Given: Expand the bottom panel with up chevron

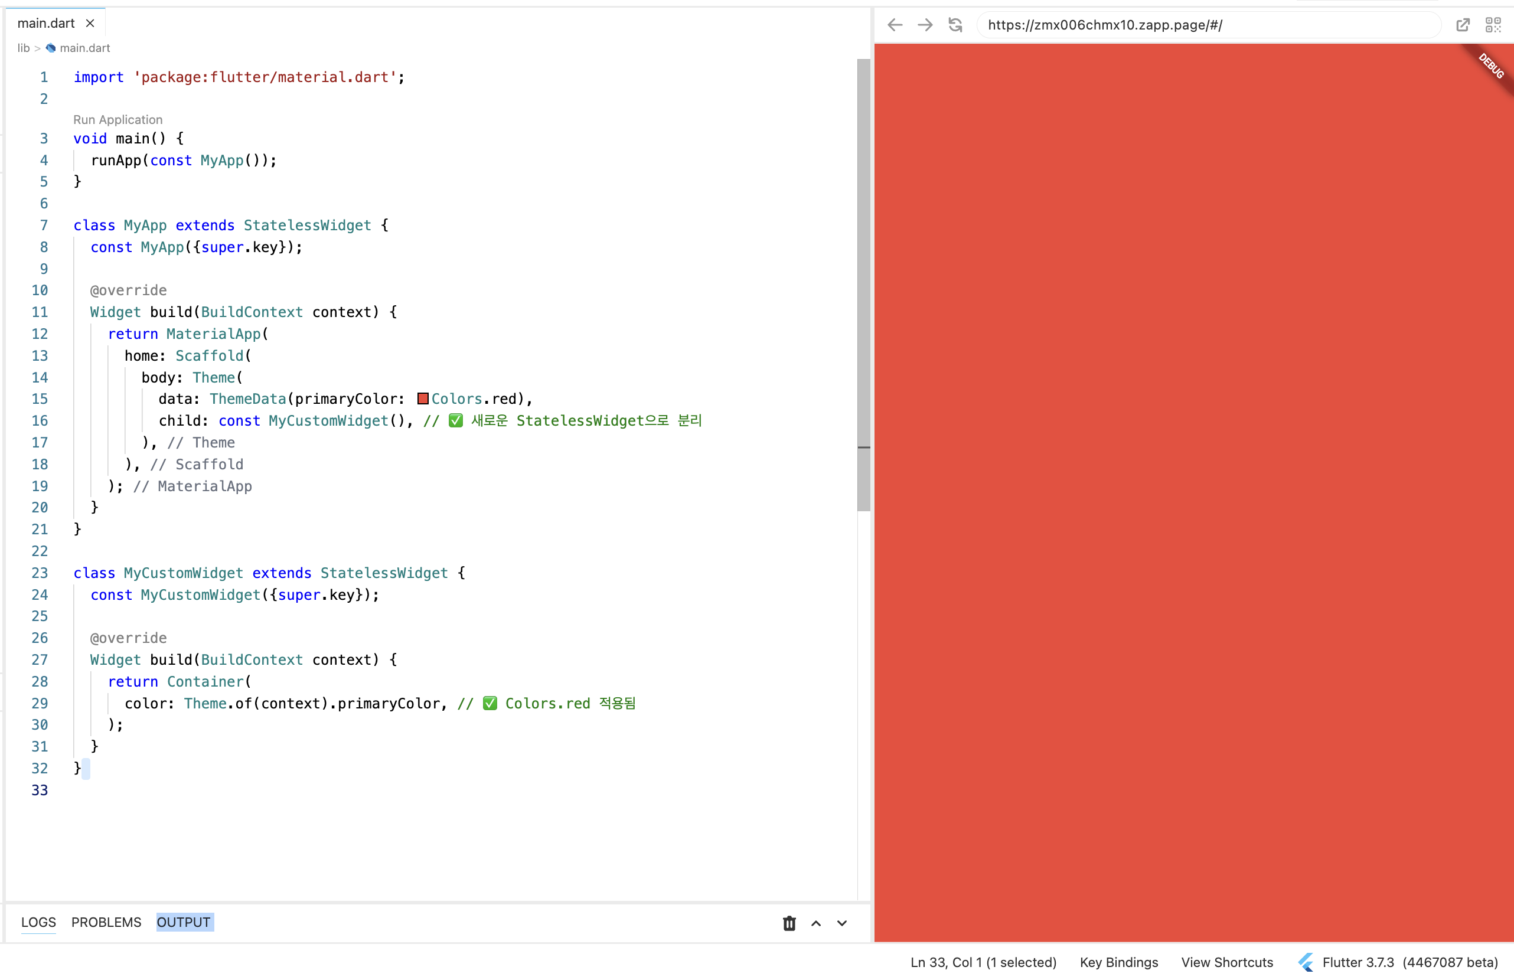Looking at the screenshot, I should point(816,923).
